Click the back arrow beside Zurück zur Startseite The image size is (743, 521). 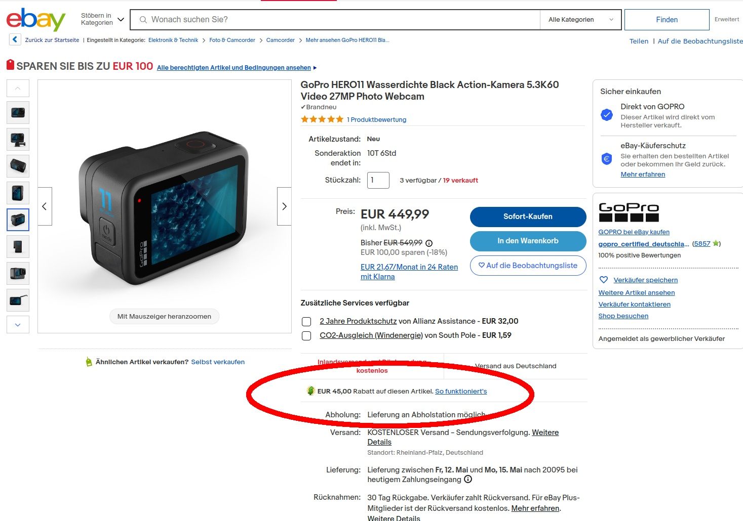(15, 39)
